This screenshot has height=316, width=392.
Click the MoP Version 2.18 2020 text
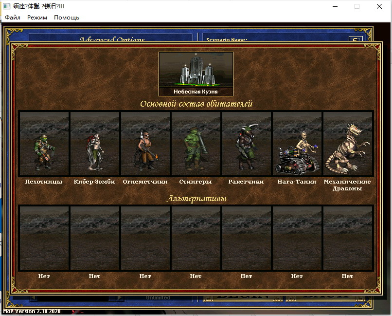point(32,312)
